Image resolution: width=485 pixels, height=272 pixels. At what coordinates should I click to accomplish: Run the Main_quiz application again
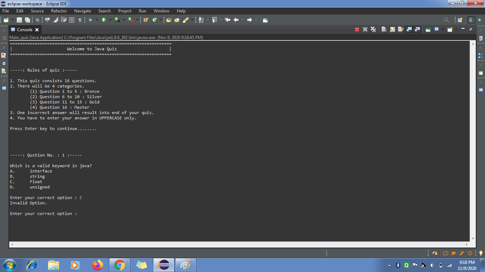point(103,20)
